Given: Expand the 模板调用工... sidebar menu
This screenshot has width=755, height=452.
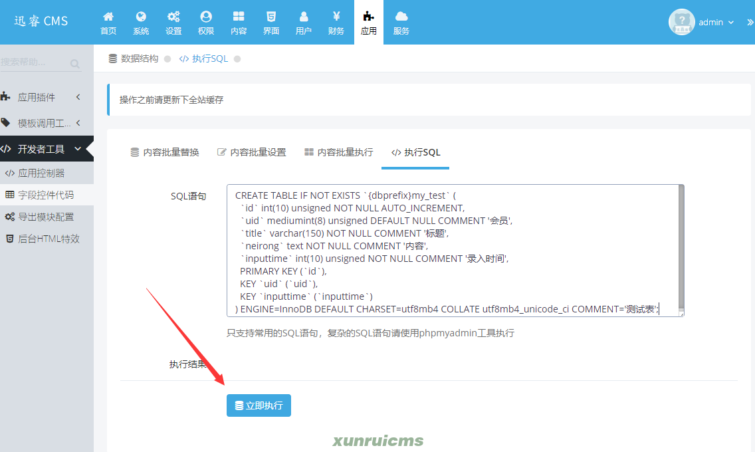Looking at the screenshot, I should pyautogui.click(x=47, y=123).
